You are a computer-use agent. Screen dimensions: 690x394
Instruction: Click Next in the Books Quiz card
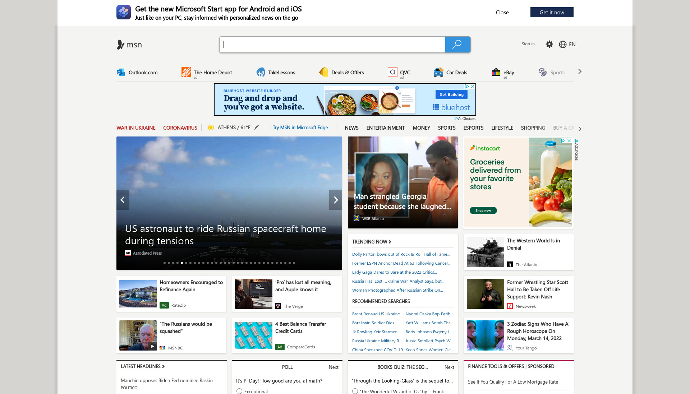pos(449,367)
